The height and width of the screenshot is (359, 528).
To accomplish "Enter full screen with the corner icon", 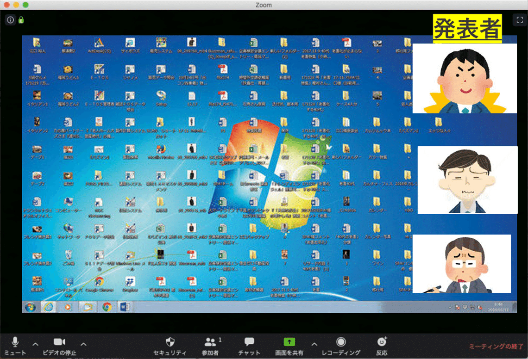I will 520,20.
